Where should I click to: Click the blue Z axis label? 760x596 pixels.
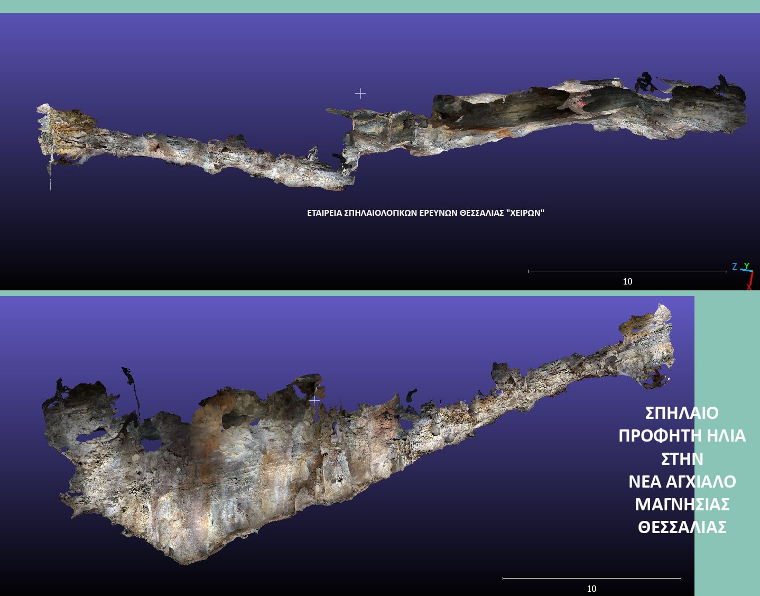coord(735,267)
